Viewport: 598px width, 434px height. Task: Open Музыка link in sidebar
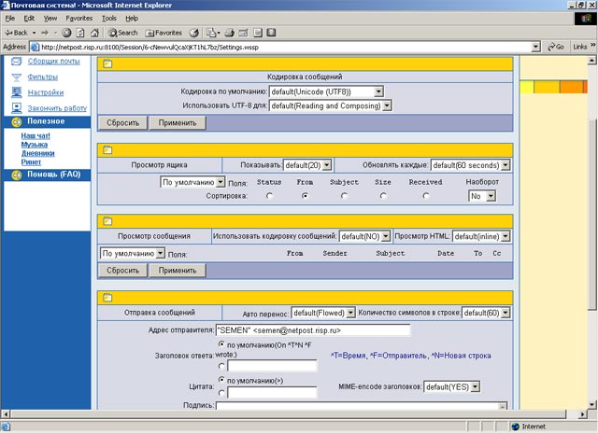(35, 145)
